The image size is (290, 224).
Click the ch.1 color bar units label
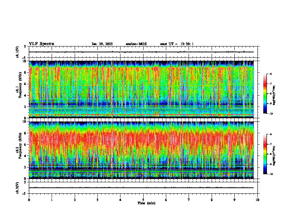[274, 96]
